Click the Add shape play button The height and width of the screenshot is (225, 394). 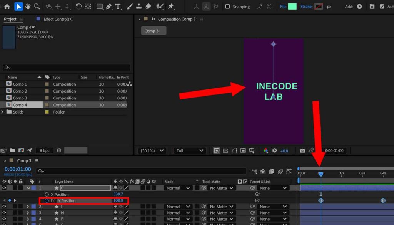tap(359, 7)
